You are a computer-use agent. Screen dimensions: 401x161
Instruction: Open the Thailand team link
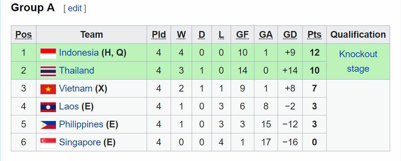[77, 70]
